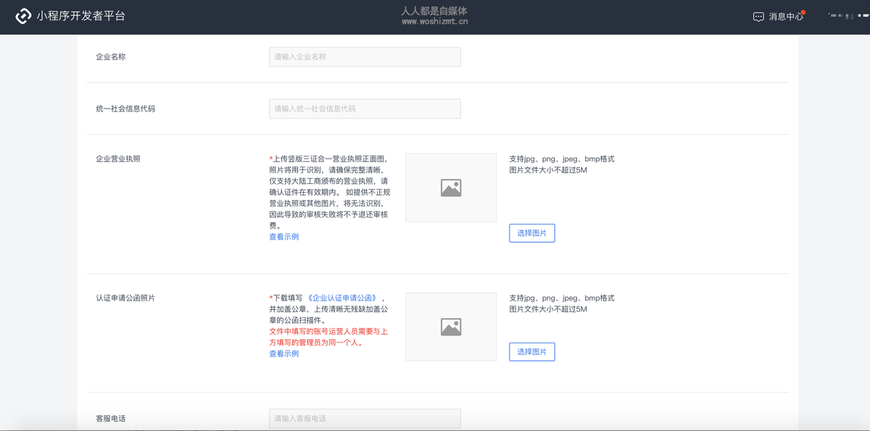Click 选择图片 for 企业营业执照
The image size is (870, 431).
pos(532,233)
